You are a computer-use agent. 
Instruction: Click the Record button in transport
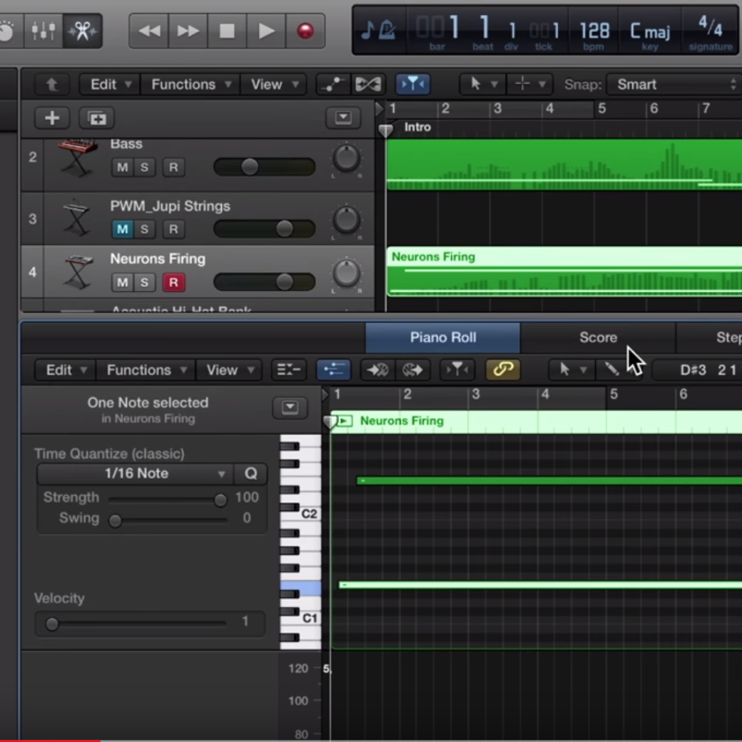click(x=305, y=31)
